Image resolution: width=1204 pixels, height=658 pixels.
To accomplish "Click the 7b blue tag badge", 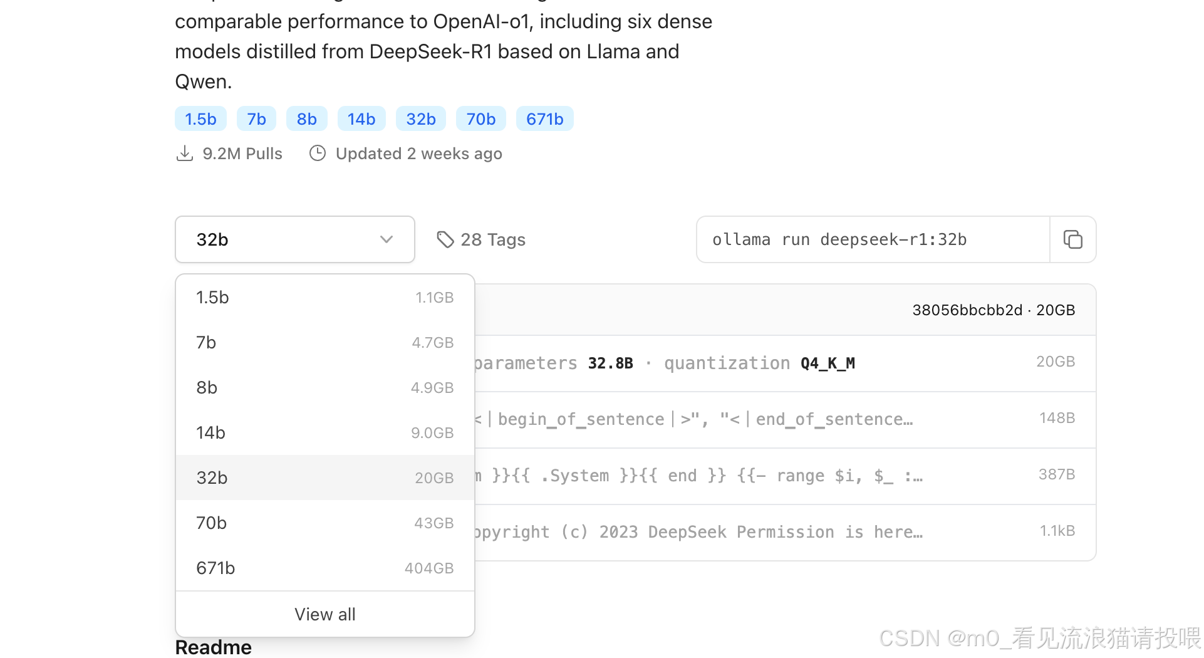I will tap(256, 119).
